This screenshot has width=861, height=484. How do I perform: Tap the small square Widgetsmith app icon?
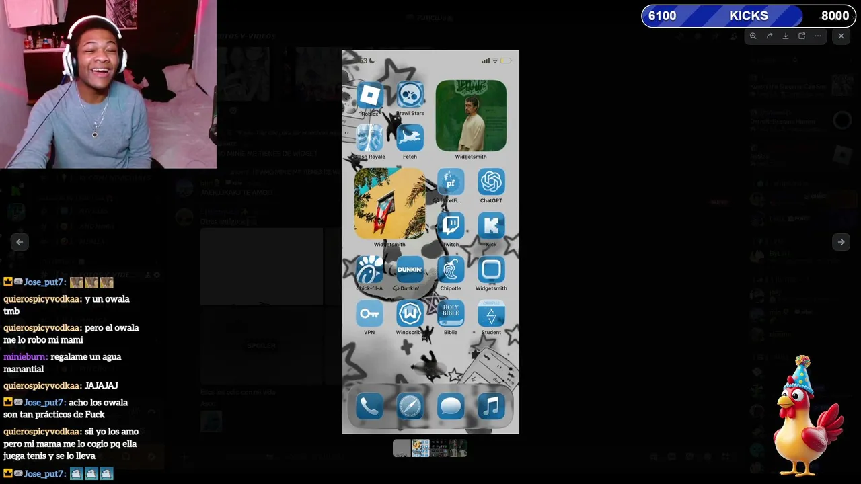(491, 270)
